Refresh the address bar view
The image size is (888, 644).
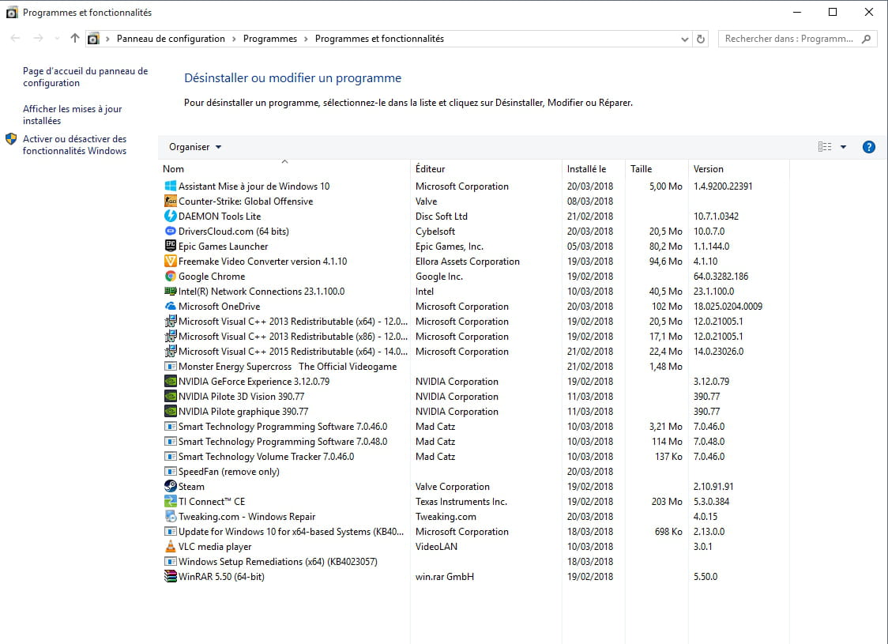click(x=701, y=39)
